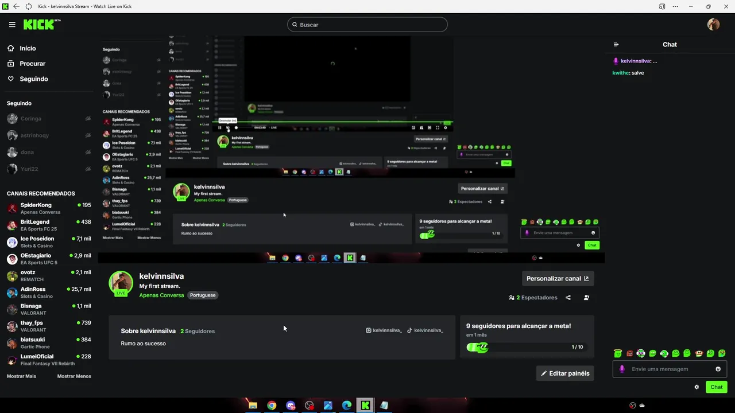This screenshot has height=413, width=735.
Task: Open Microsoft Edge on taskbar
Action: tap(347, 406)
